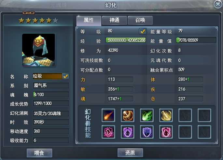Click the chain link icon above stars
The width and height of the screenshot is (223, 160).
pyautogui.click(x=29, y=13)
